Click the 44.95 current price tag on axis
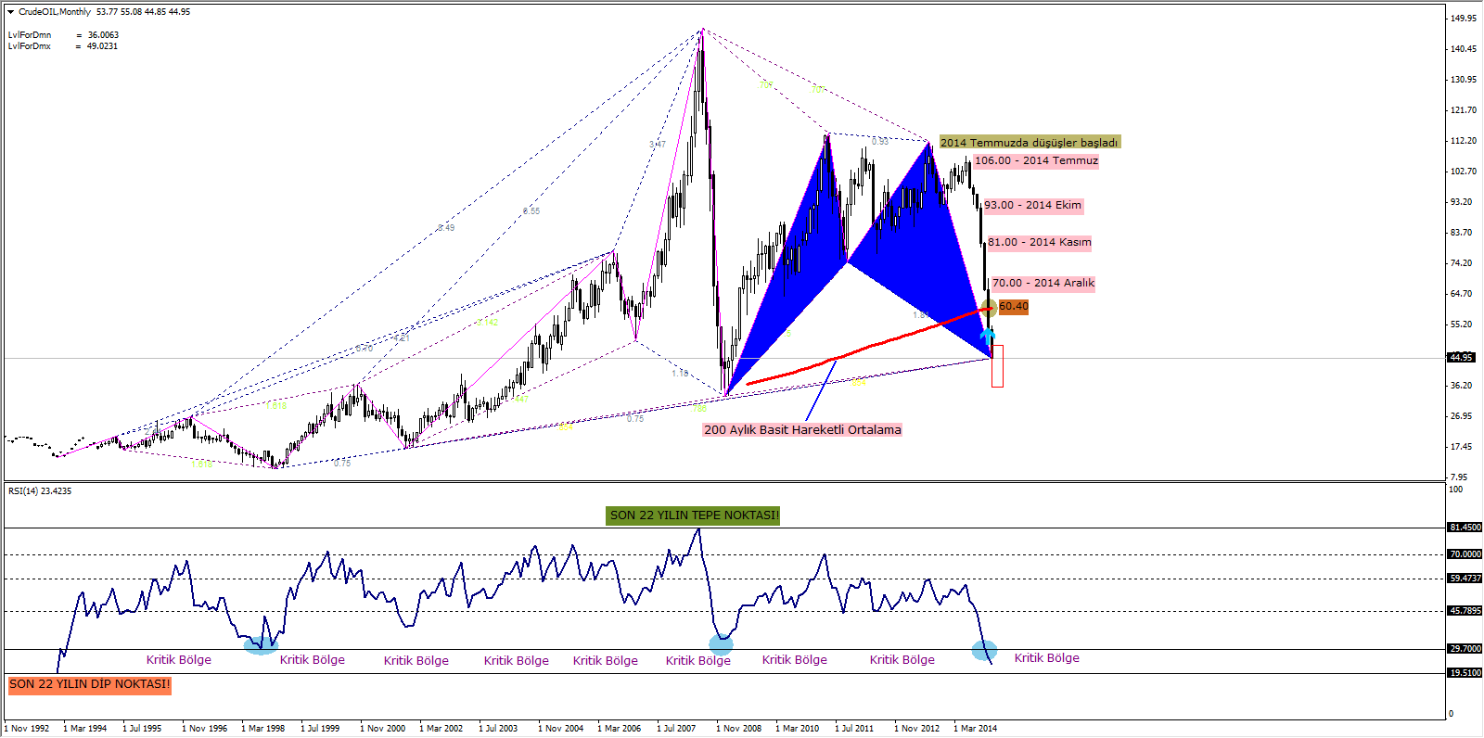Viewport: 1484px width, 738px height. [x=1462, y=357]
